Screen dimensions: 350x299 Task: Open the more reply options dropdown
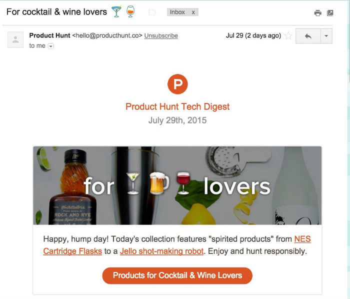pyautogui.click(x=326, y=36)
